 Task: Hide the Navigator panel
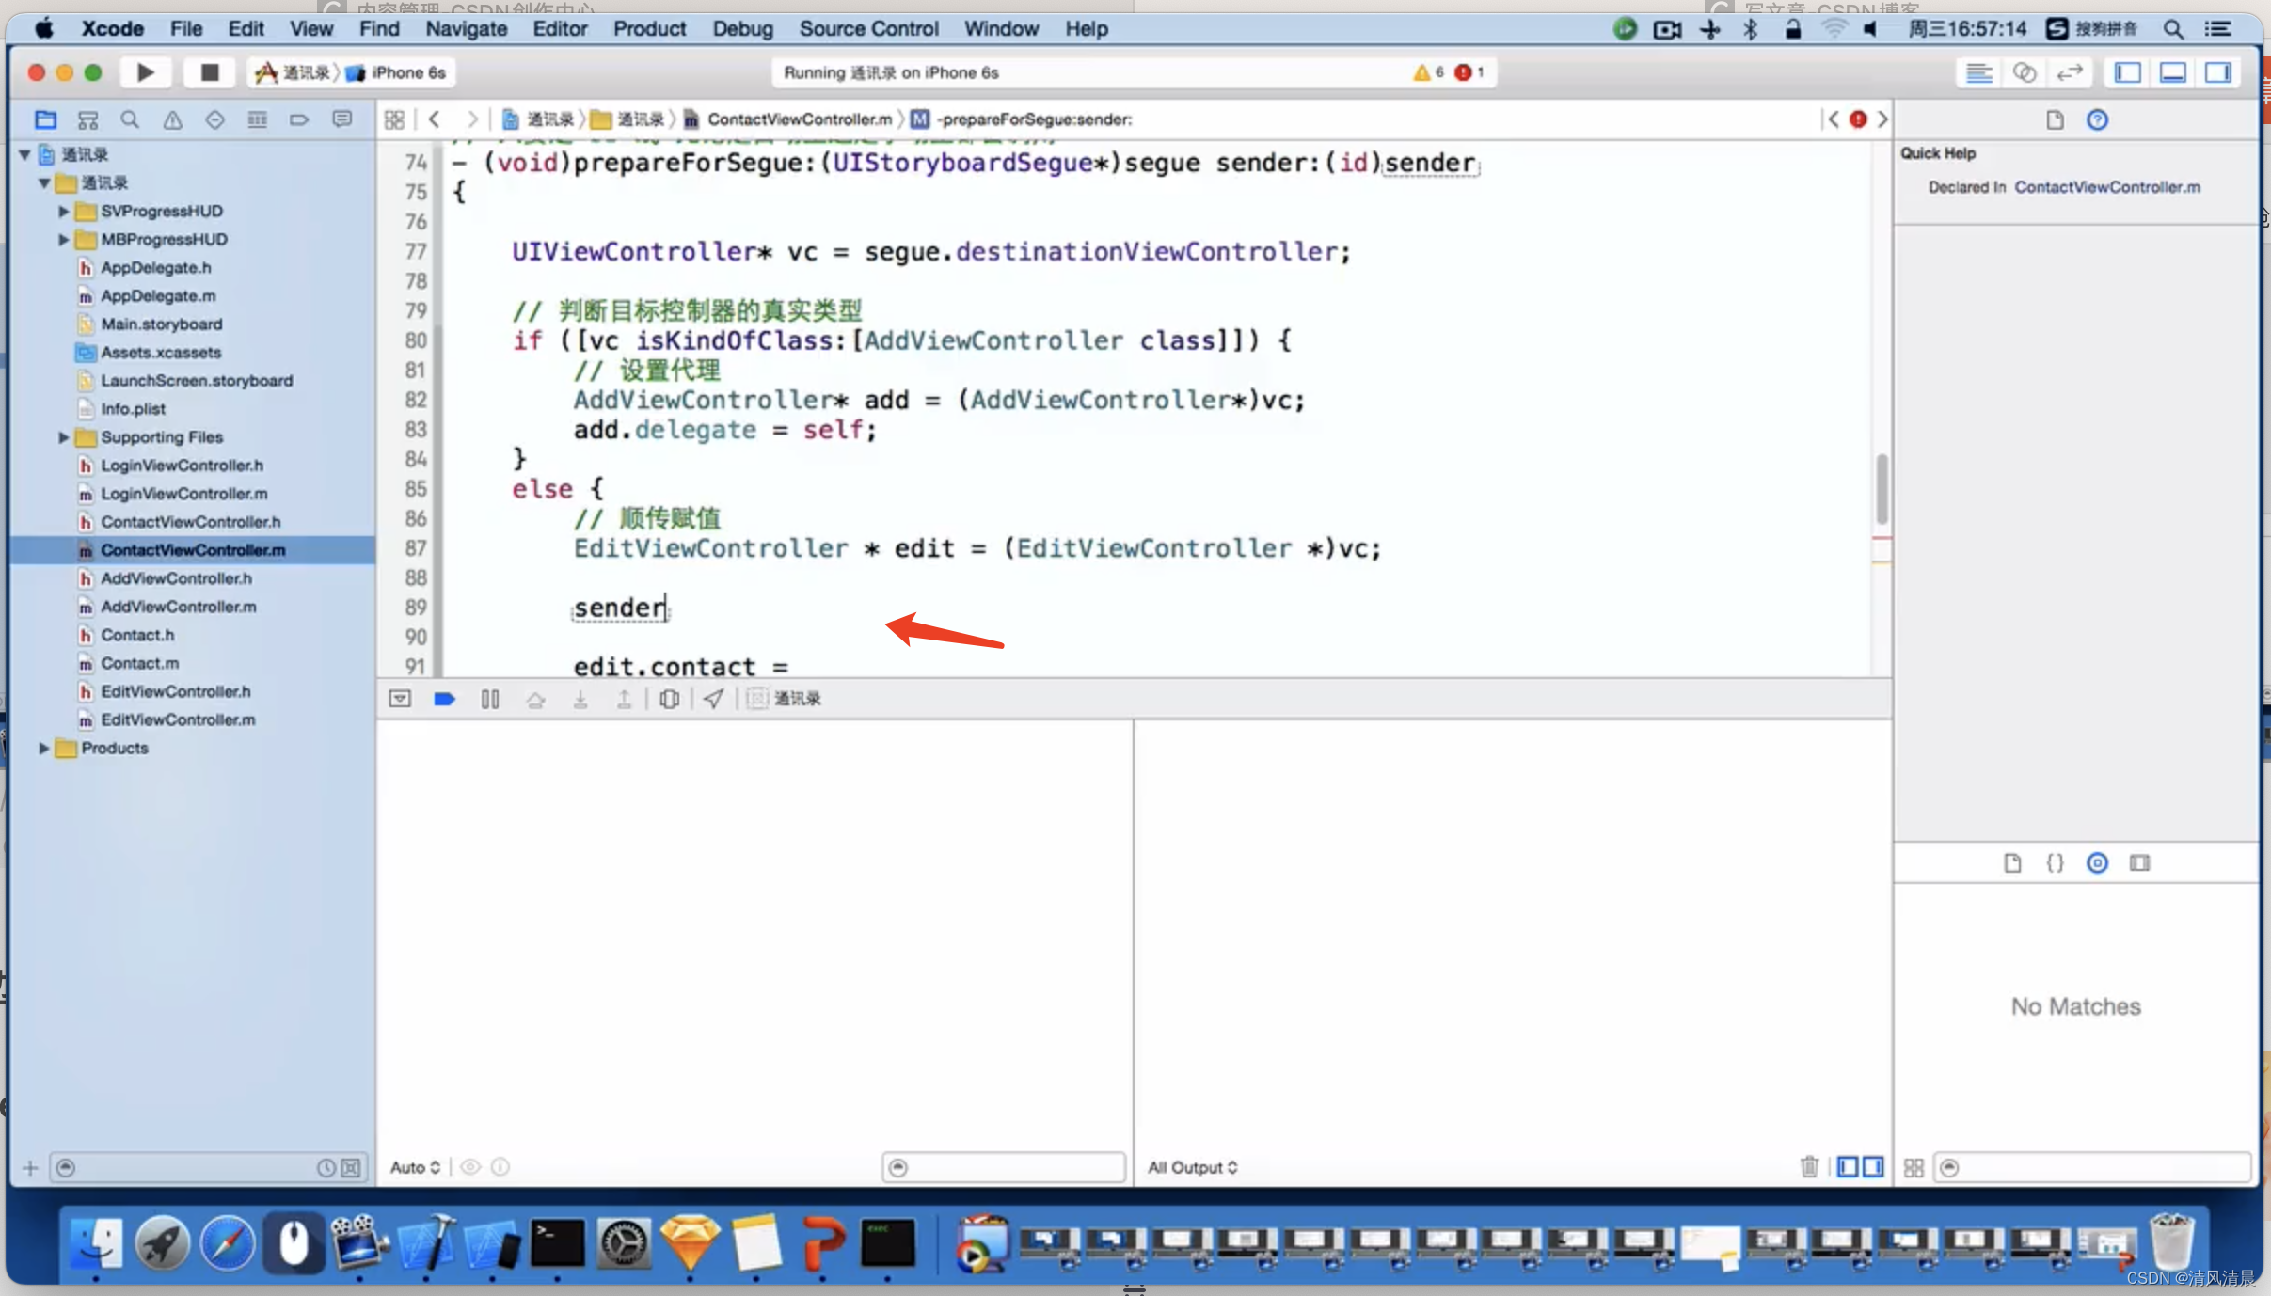point(2128,72)
